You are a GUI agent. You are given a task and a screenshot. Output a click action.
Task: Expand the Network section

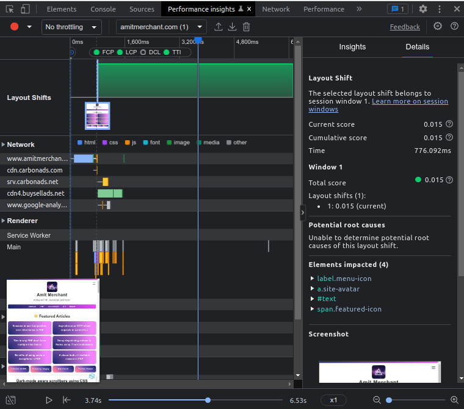tap(3, 144)
